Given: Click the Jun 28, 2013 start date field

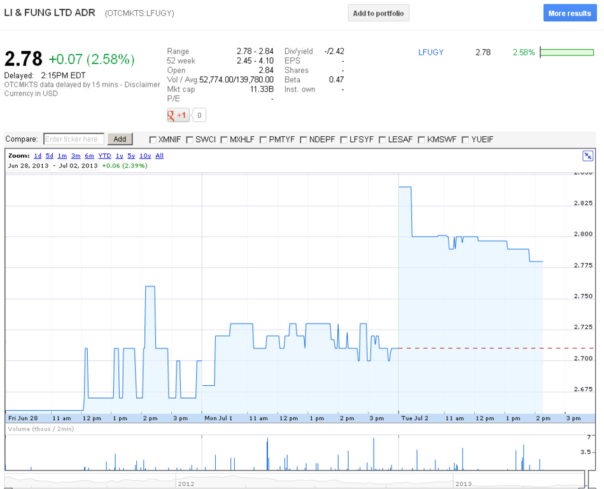Looking at the screenshot, I should (29, 166).
